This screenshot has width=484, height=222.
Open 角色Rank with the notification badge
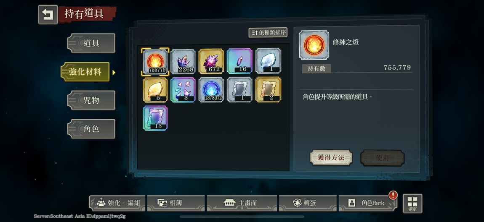[x=368, y=203]
